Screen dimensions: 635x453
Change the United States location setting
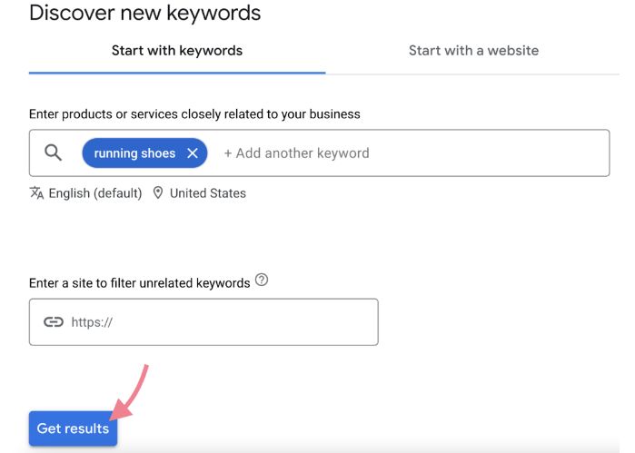click(x=207, y=193)
